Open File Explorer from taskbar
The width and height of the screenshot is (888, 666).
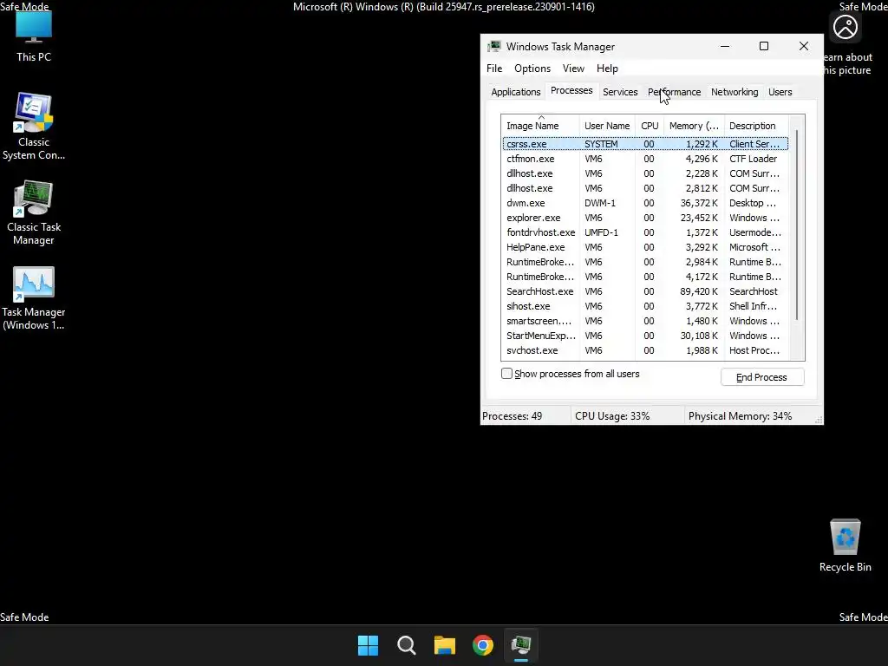(x=445, y=645)
